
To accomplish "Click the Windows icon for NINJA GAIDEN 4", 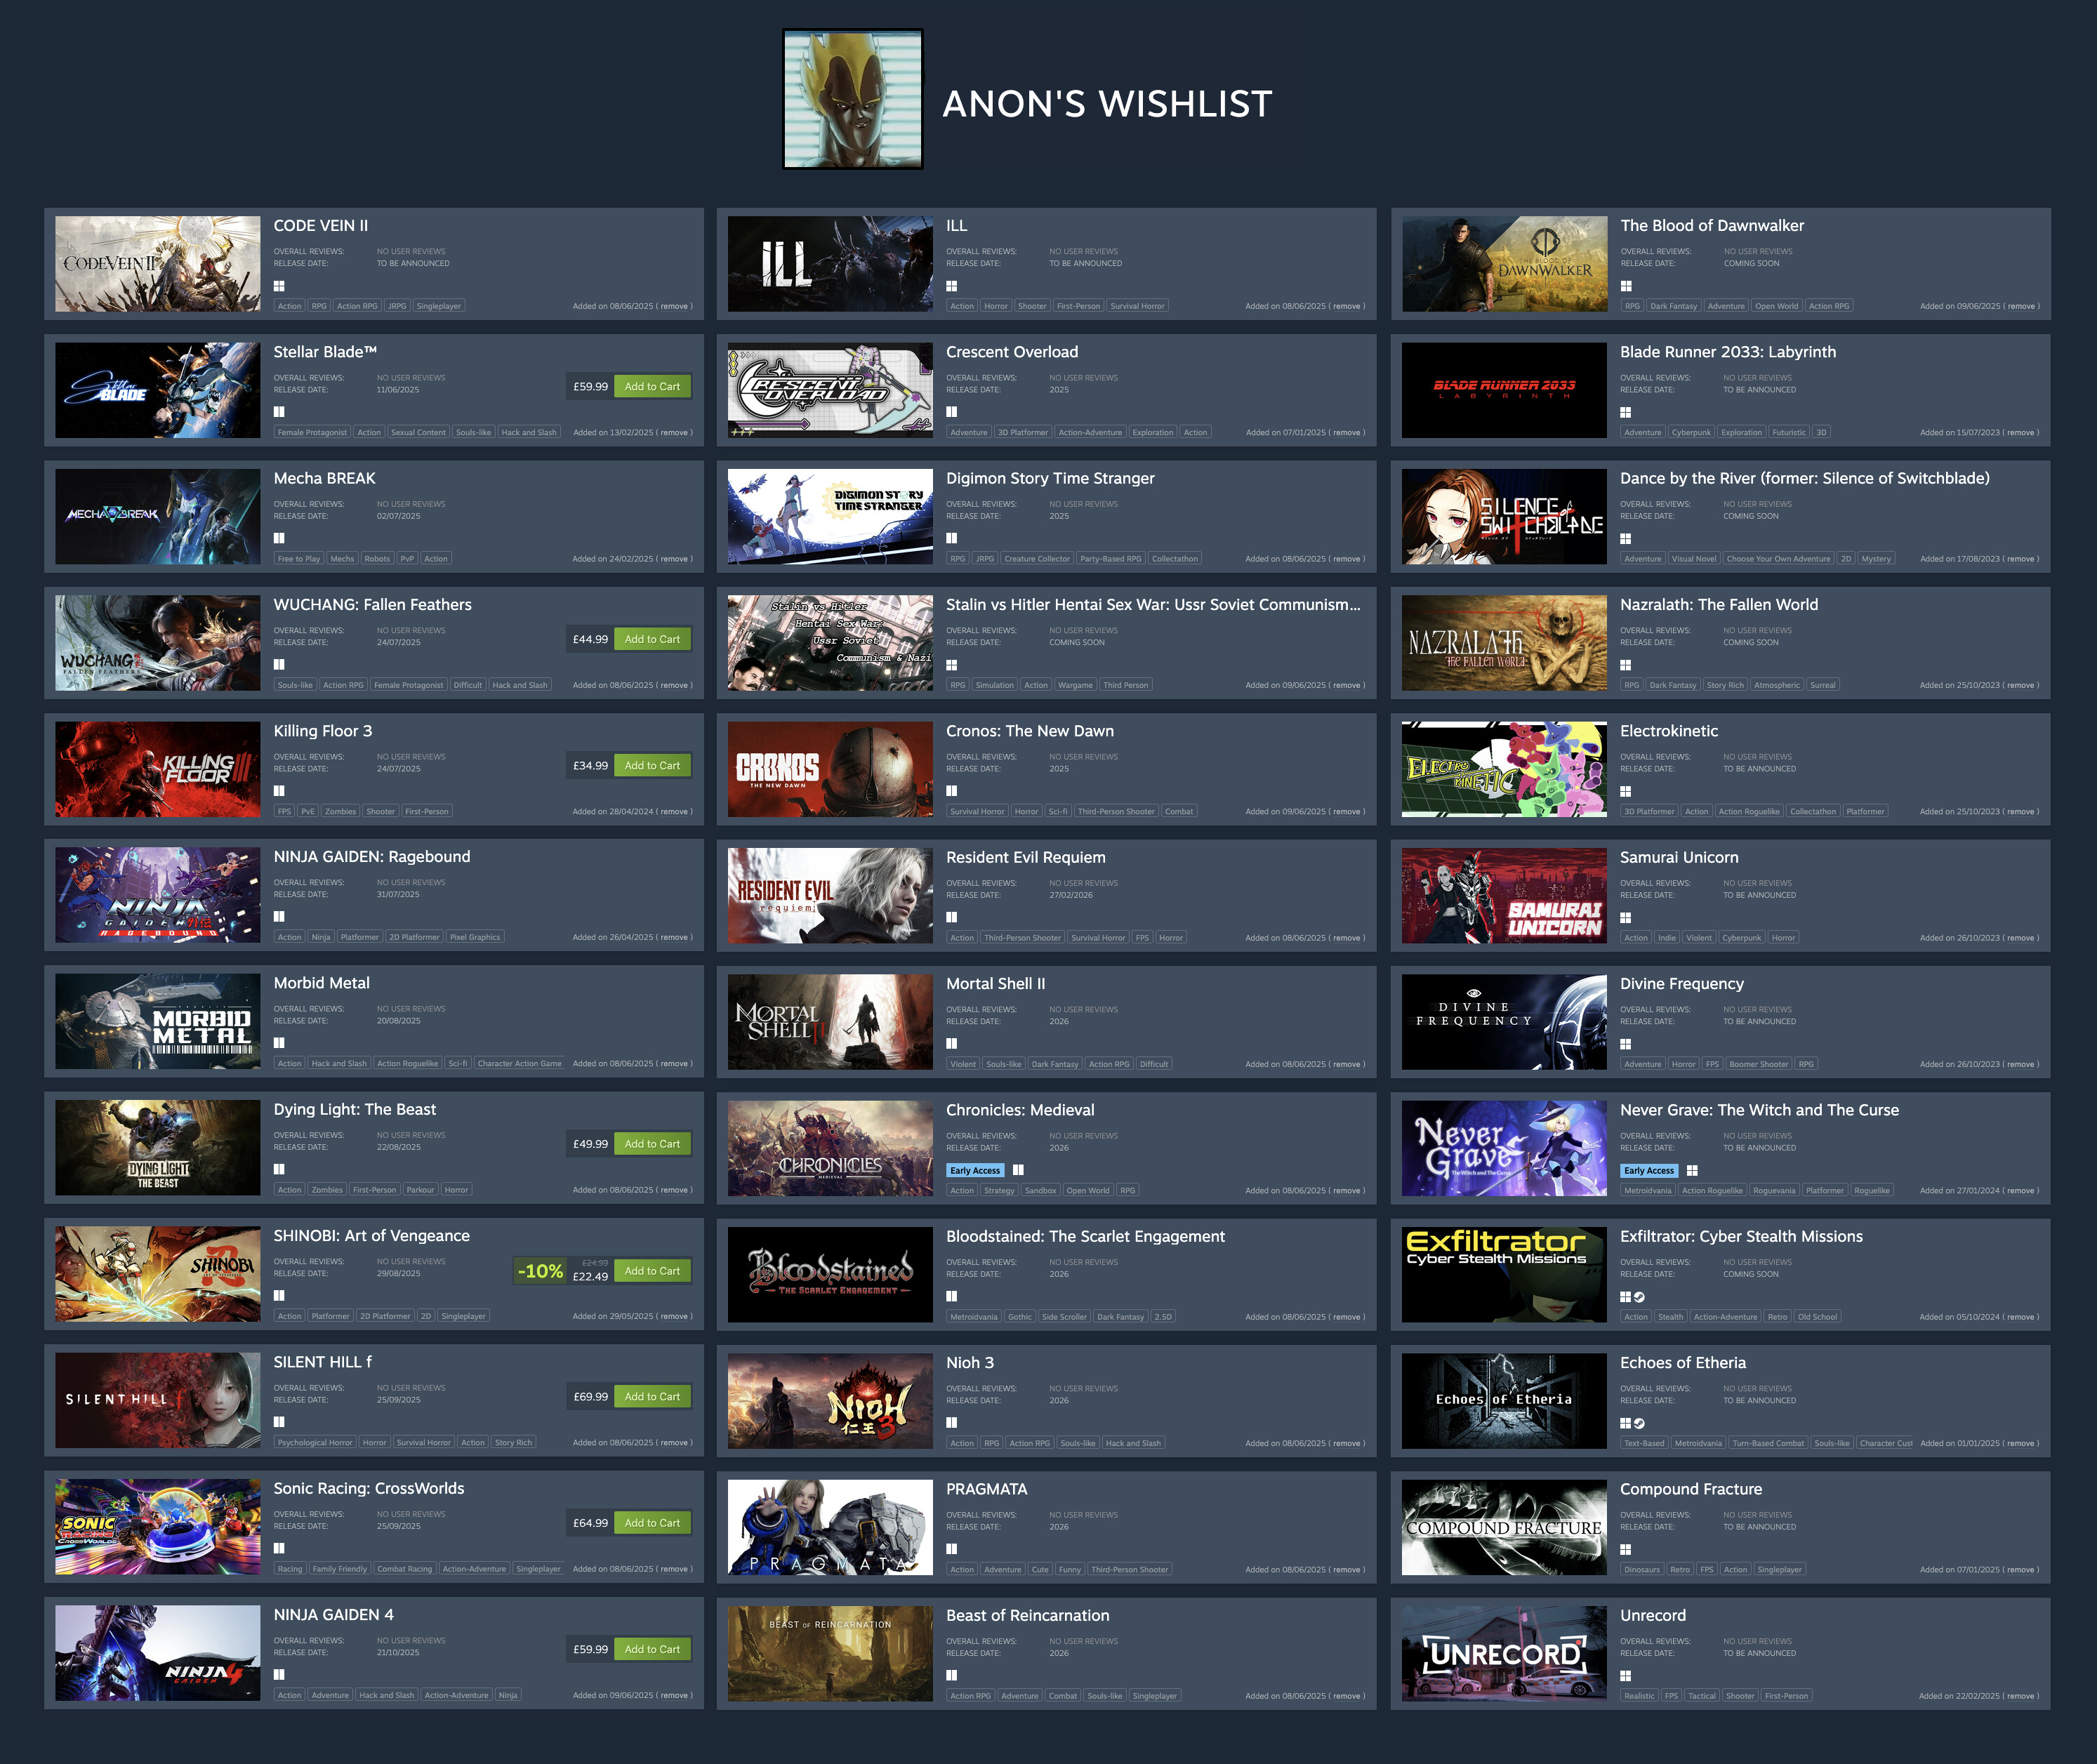I will point(279,1675).
